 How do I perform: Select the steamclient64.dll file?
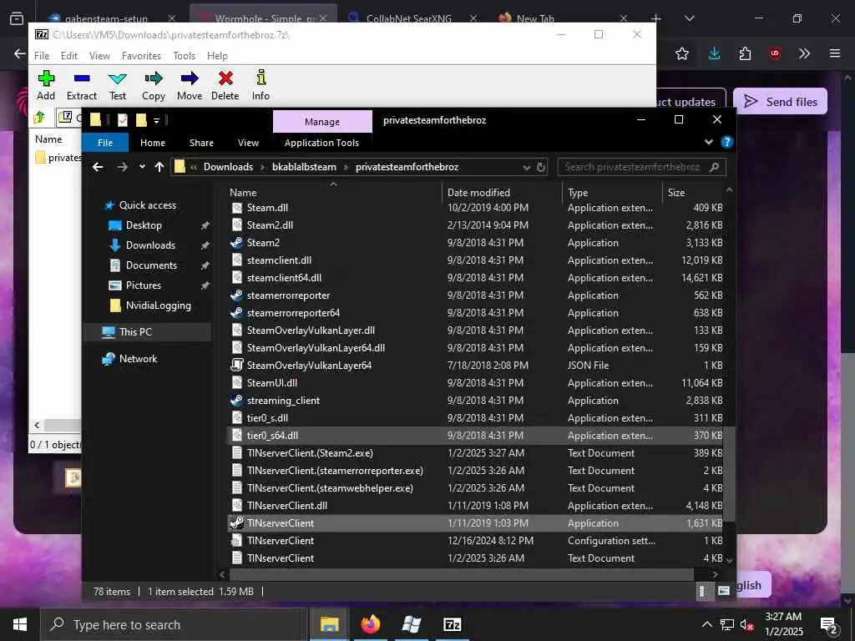click(475, 278)
